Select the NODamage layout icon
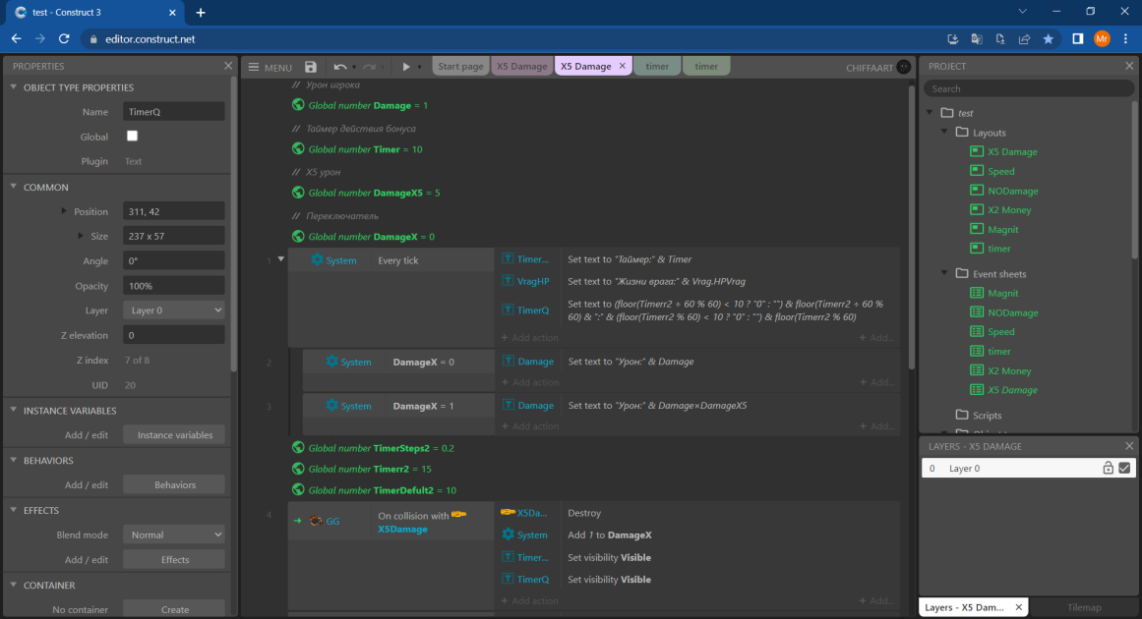Image resolution: width=1142 pixels, height=619 pixels. point(977,190)
